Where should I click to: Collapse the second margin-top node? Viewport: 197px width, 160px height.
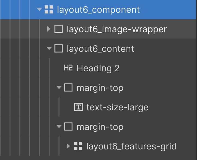[59, 126]
